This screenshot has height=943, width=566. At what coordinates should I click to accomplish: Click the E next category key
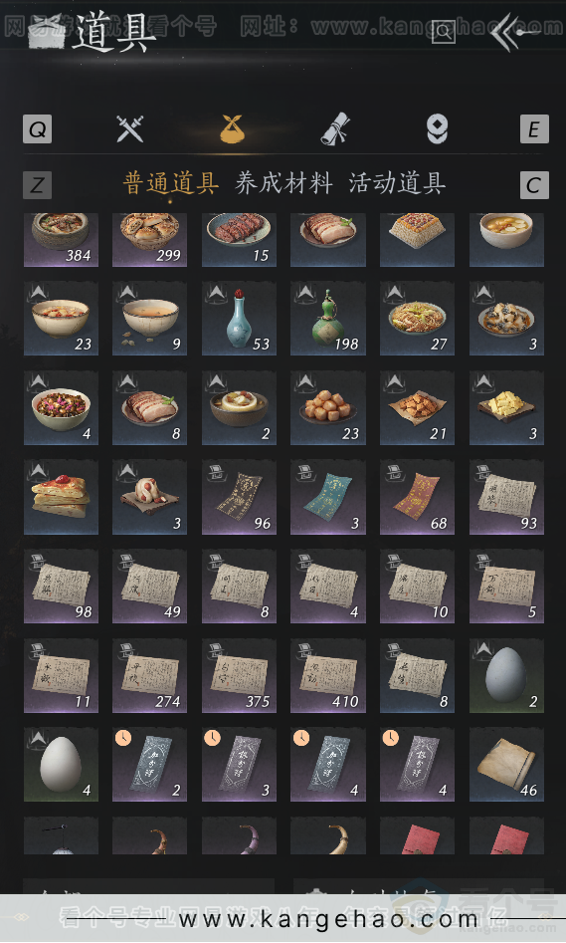point(534,129)
